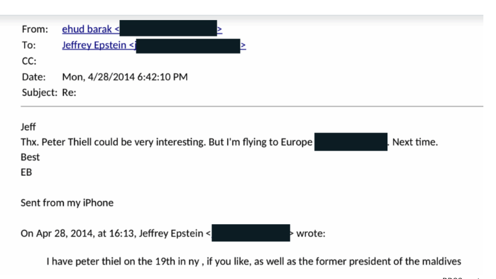Click the Next time. text
496x279 pixels.
[x=415, y=142]
